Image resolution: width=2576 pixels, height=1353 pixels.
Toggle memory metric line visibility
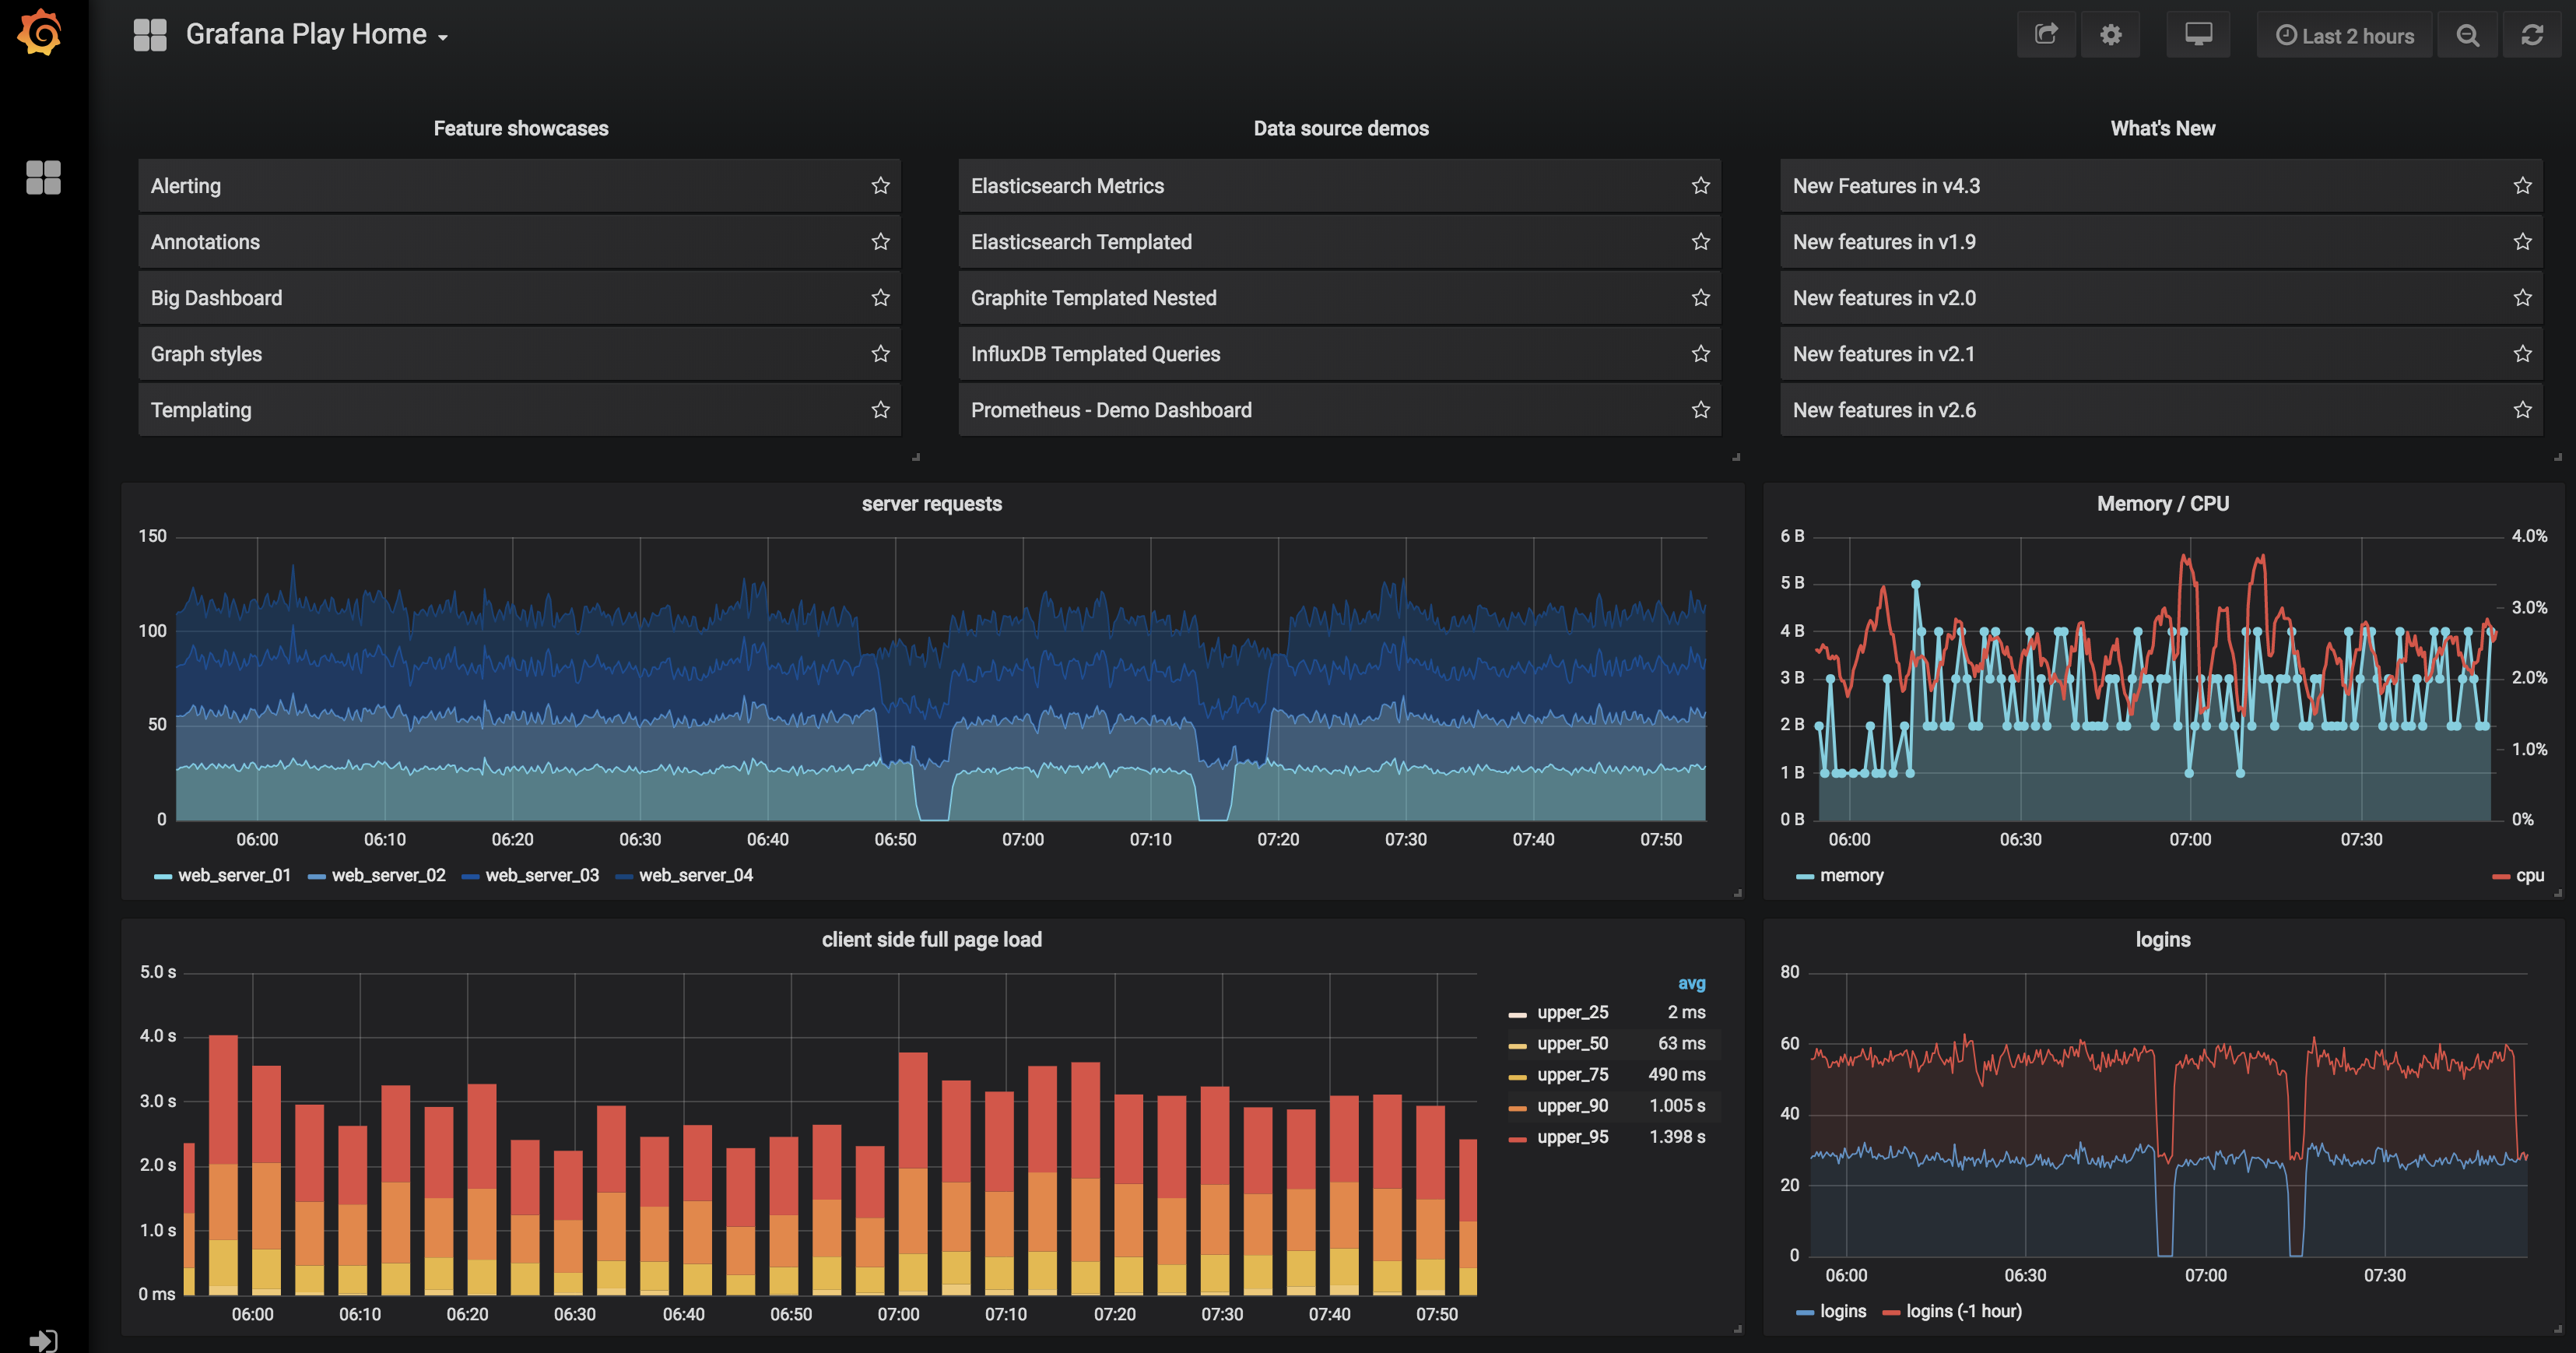(1840, 876)
